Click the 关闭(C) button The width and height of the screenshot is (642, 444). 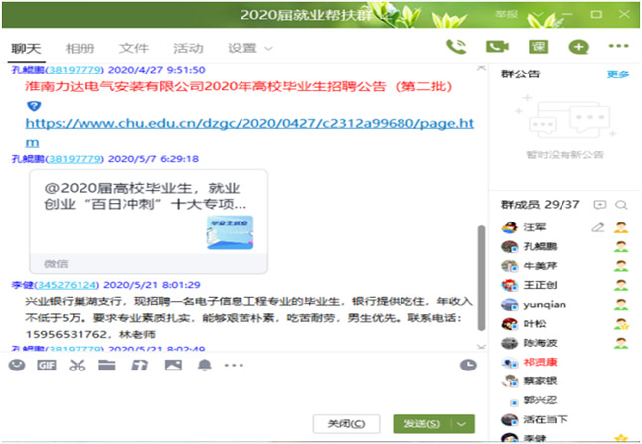[346, 424]
